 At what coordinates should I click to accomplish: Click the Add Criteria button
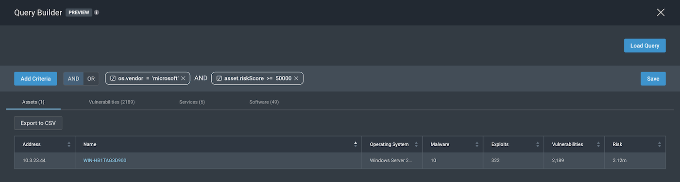pos(35,78)
